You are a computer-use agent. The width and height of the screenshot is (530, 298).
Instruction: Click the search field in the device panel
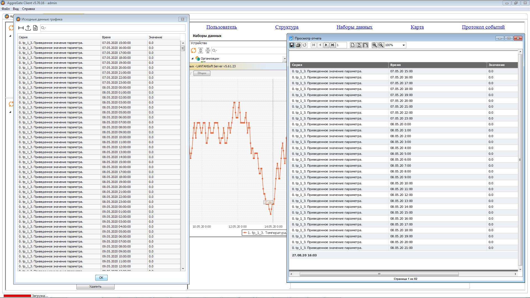coord(249,50)
